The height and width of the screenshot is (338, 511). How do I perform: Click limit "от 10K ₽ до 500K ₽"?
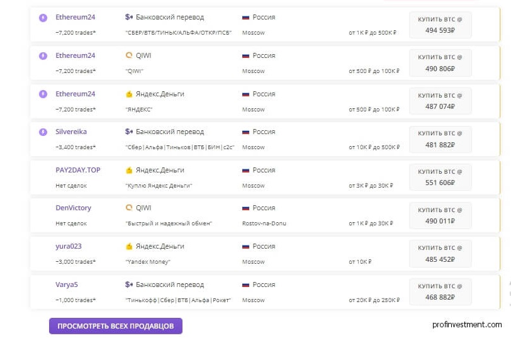coord(374,147)
